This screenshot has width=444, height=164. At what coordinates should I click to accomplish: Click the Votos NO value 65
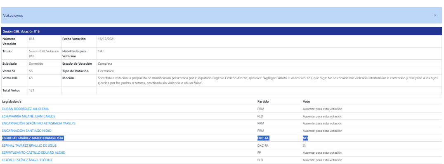(31, 78)
